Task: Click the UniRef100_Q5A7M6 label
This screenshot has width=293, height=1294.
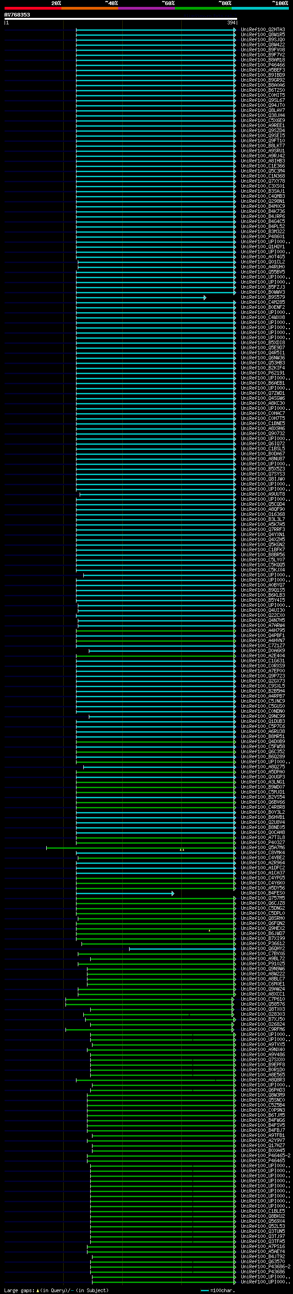Action: pos(263,847)
